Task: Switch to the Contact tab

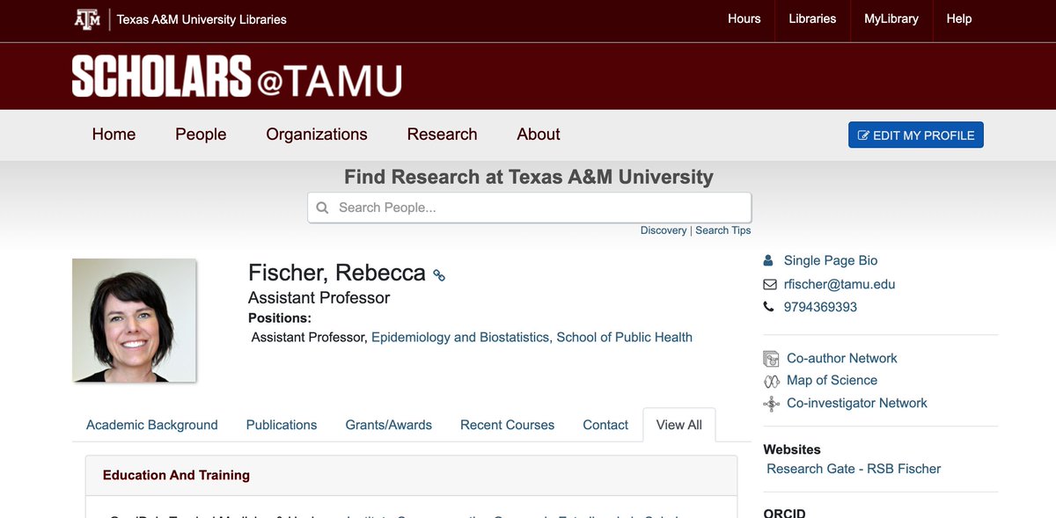Action: point(605,425)
